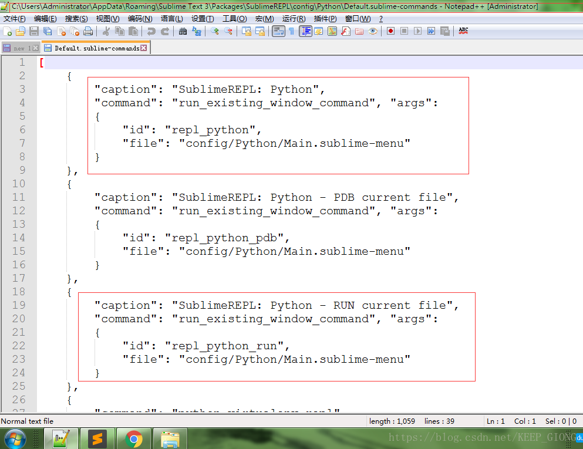Close all documents using the Close All icon
This screenshot has height=449, width=583.
tap(75, 31)
